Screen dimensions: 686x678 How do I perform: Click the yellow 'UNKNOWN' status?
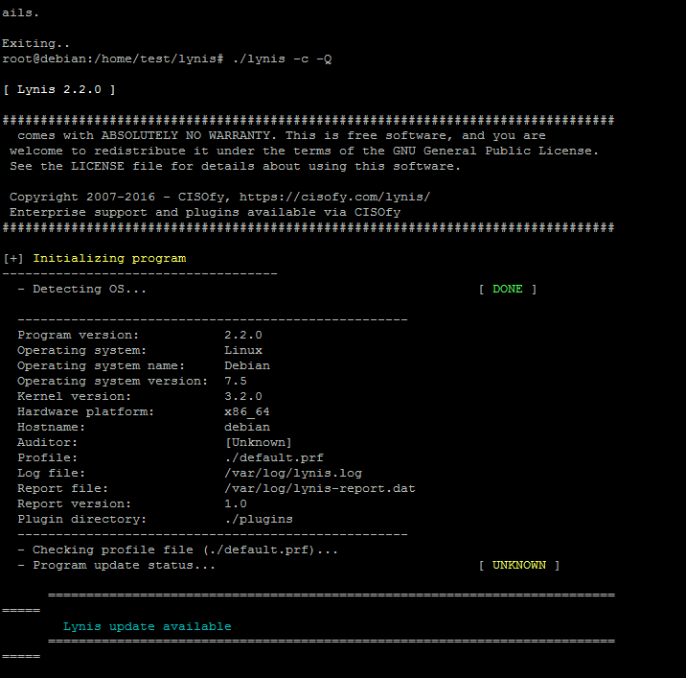coord(519,565)
